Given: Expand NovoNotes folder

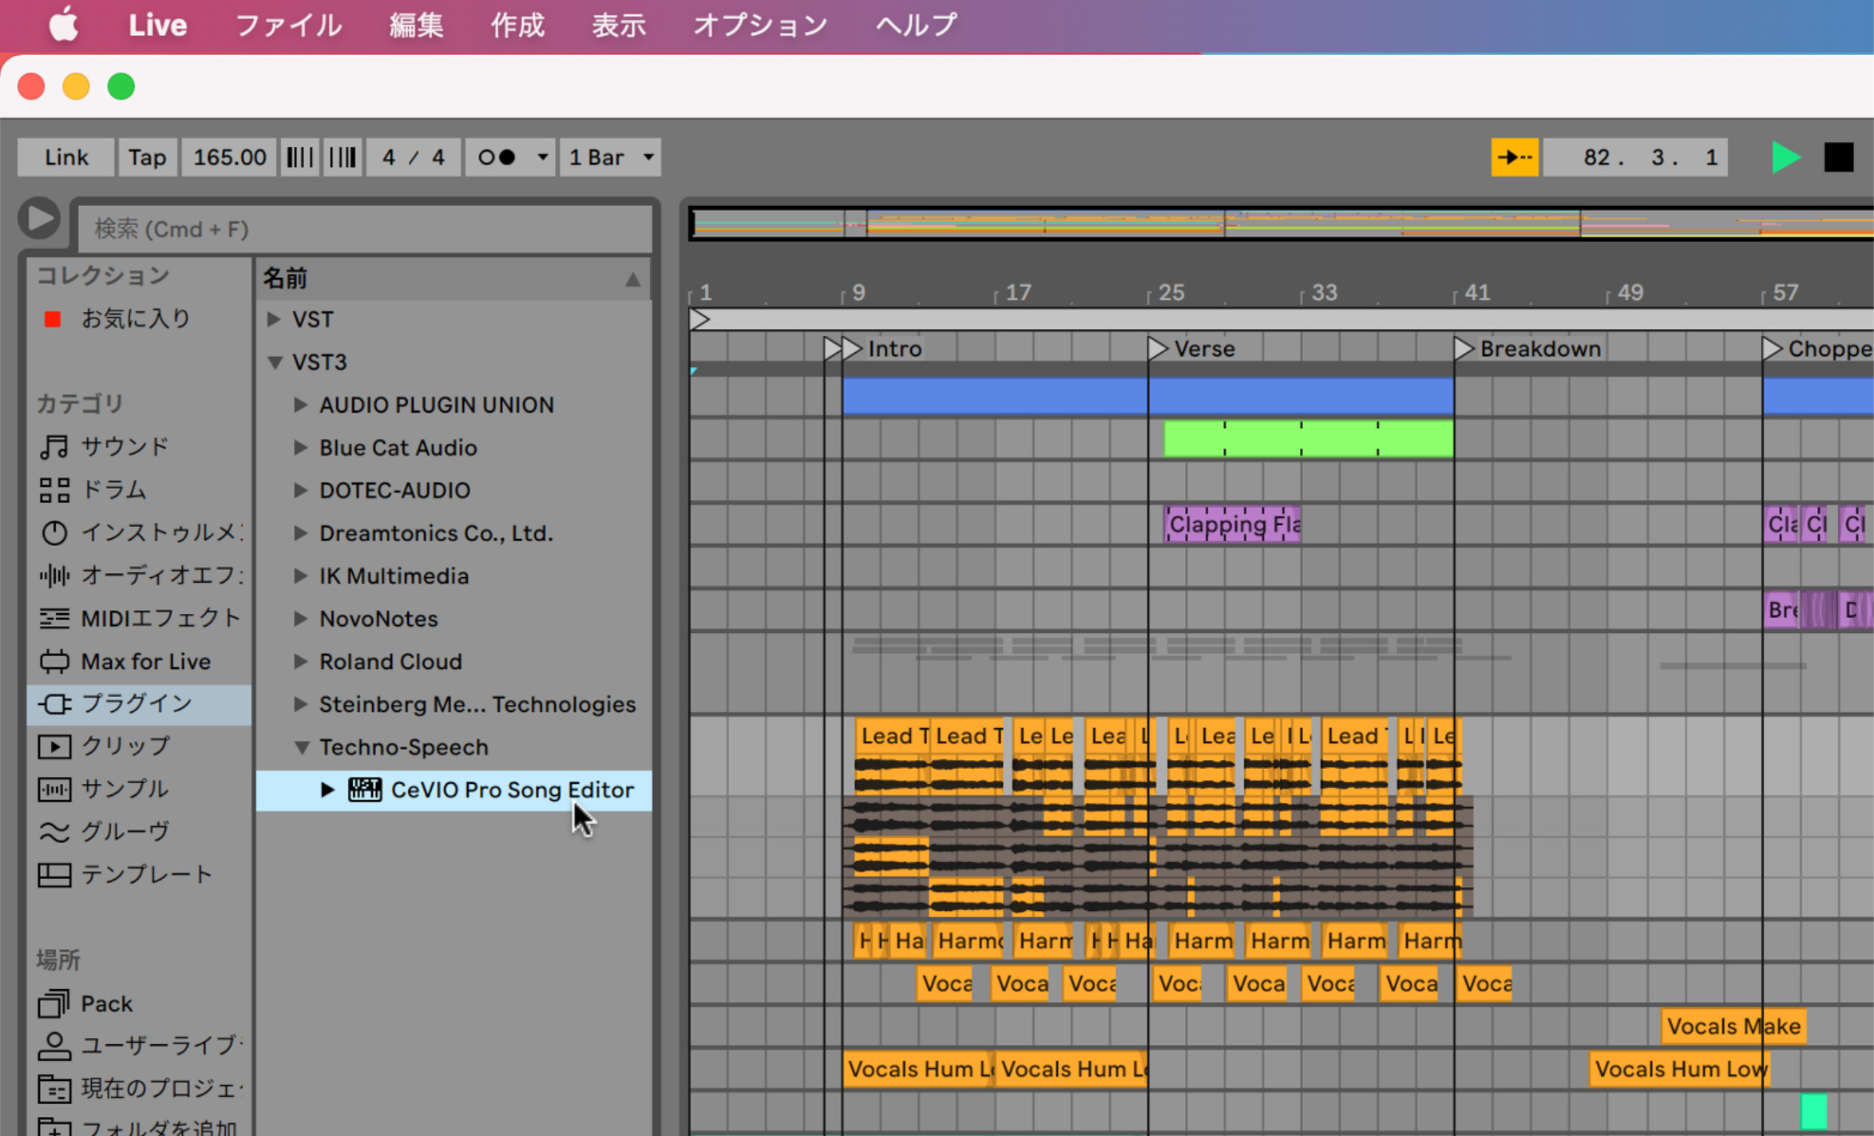Looking at the screenshot, I should point(300,619).
